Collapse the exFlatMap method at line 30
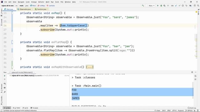The height and width of the screenshot is (112, 200). tap(12, 42)
